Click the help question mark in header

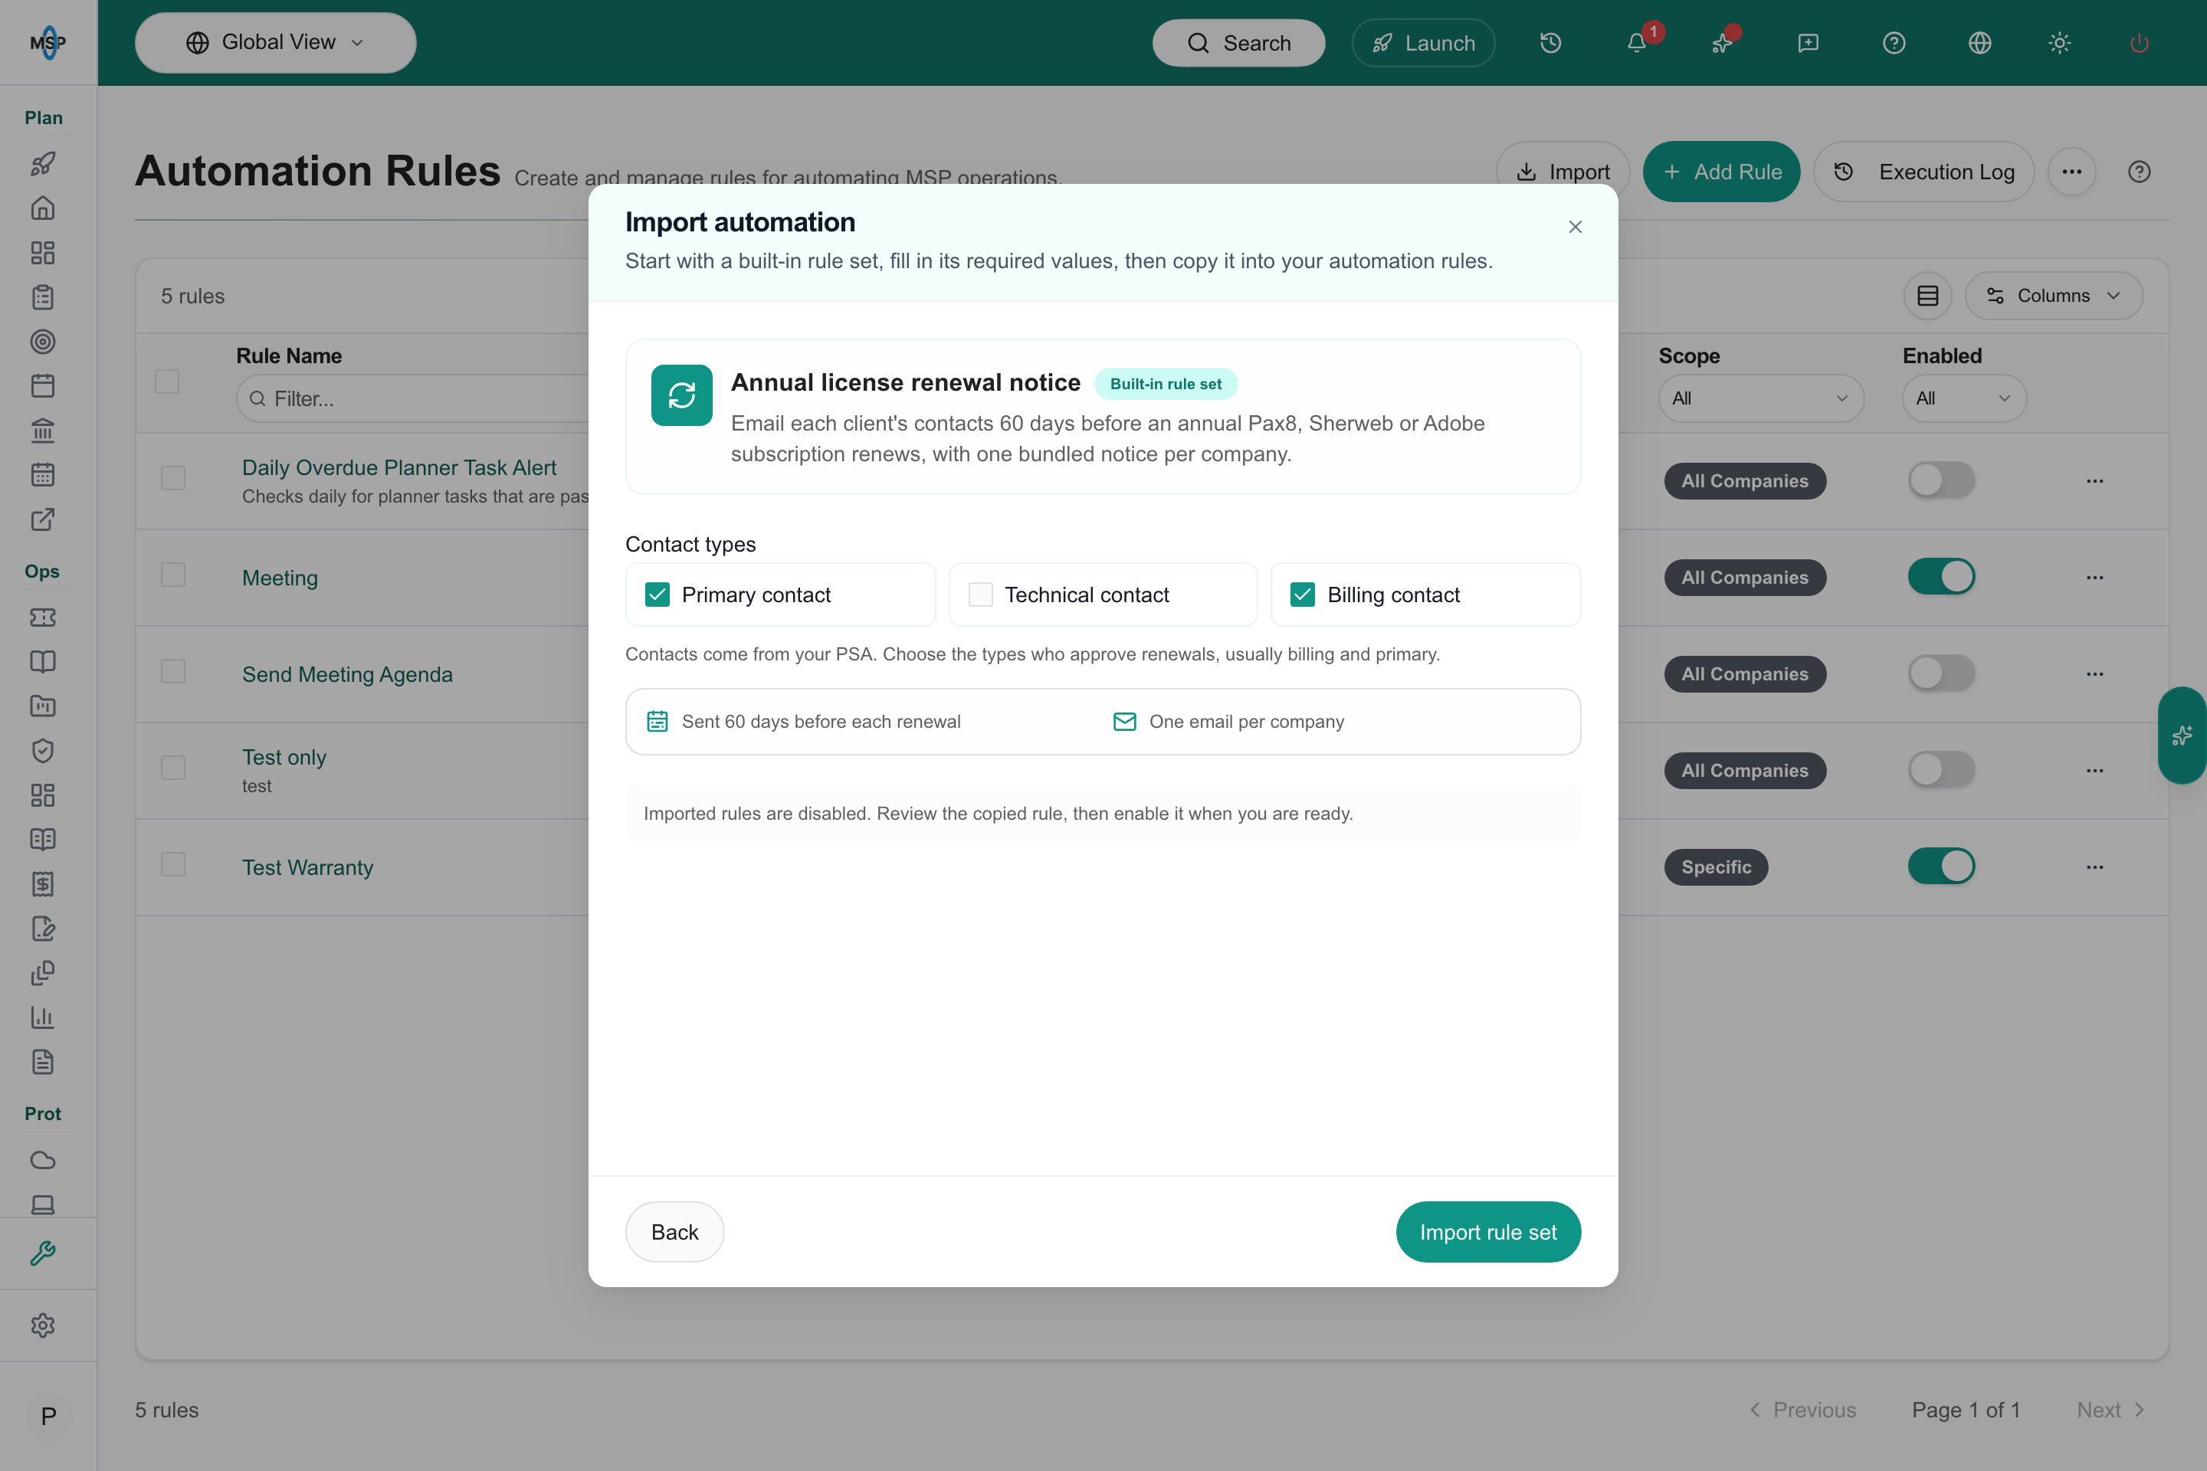click(x=1894, y=43)
